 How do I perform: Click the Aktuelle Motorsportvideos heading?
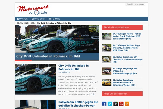pos(122,28)
